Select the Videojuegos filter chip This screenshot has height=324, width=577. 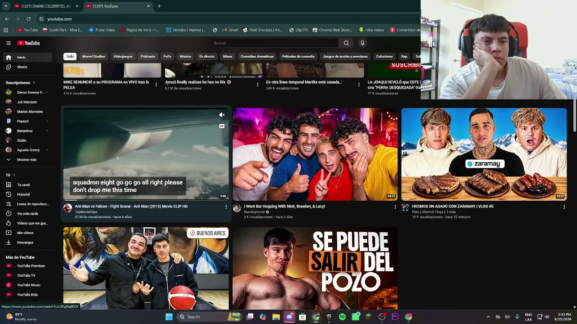[x=123, y=56]
